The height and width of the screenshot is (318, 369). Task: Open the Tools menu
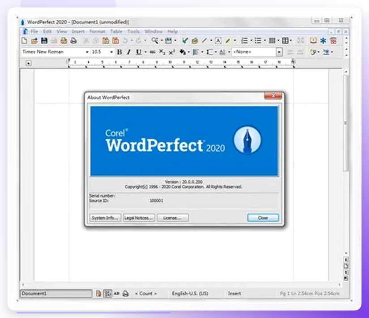[x=133, y=31]
